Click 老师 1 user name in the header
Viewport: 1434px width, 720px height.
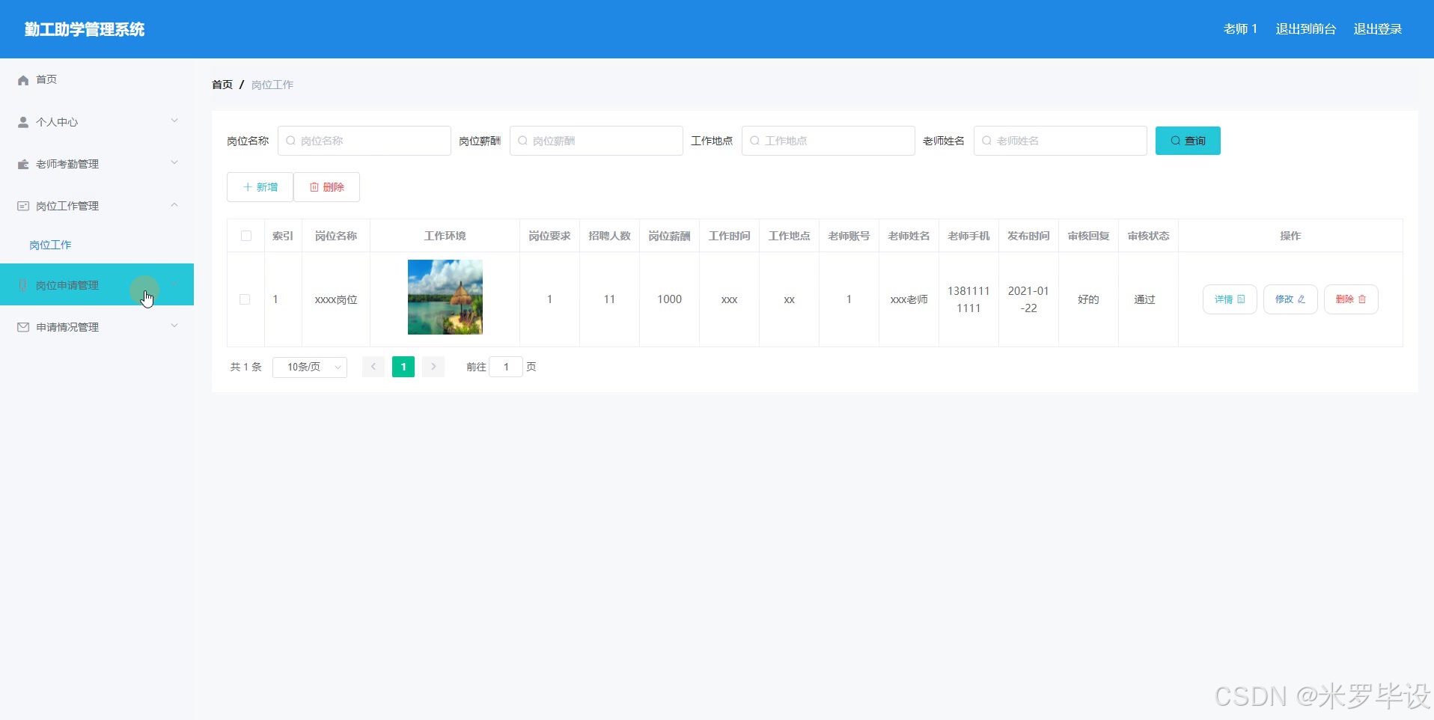tap(1240, 29)
